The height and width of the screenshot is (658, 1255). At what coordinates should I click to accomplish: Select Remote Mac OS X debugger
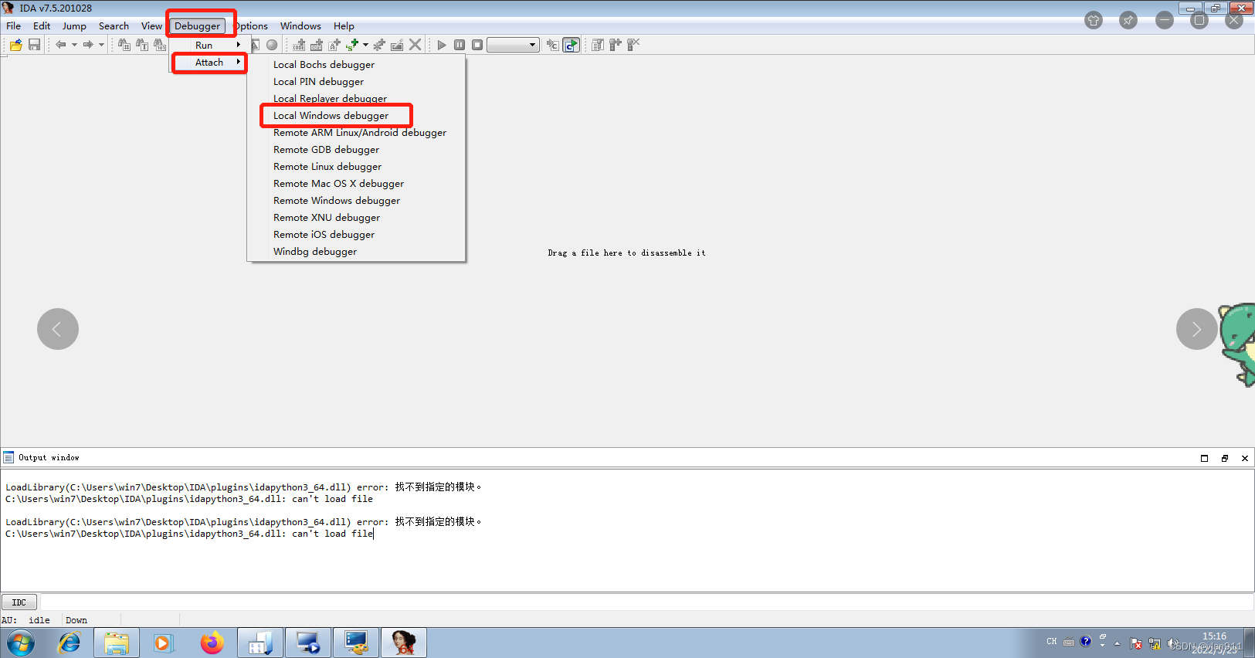(356, 183)
